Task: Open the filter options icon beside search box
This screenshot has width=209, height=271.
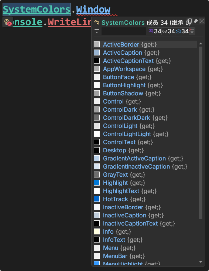Action: [97, 31]
